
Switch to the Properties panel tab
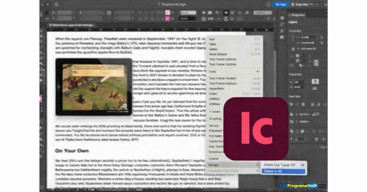pos(299,15)
